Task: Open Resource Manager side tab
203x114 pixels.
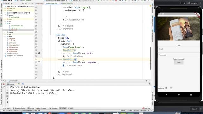Action: click(1, 10)
